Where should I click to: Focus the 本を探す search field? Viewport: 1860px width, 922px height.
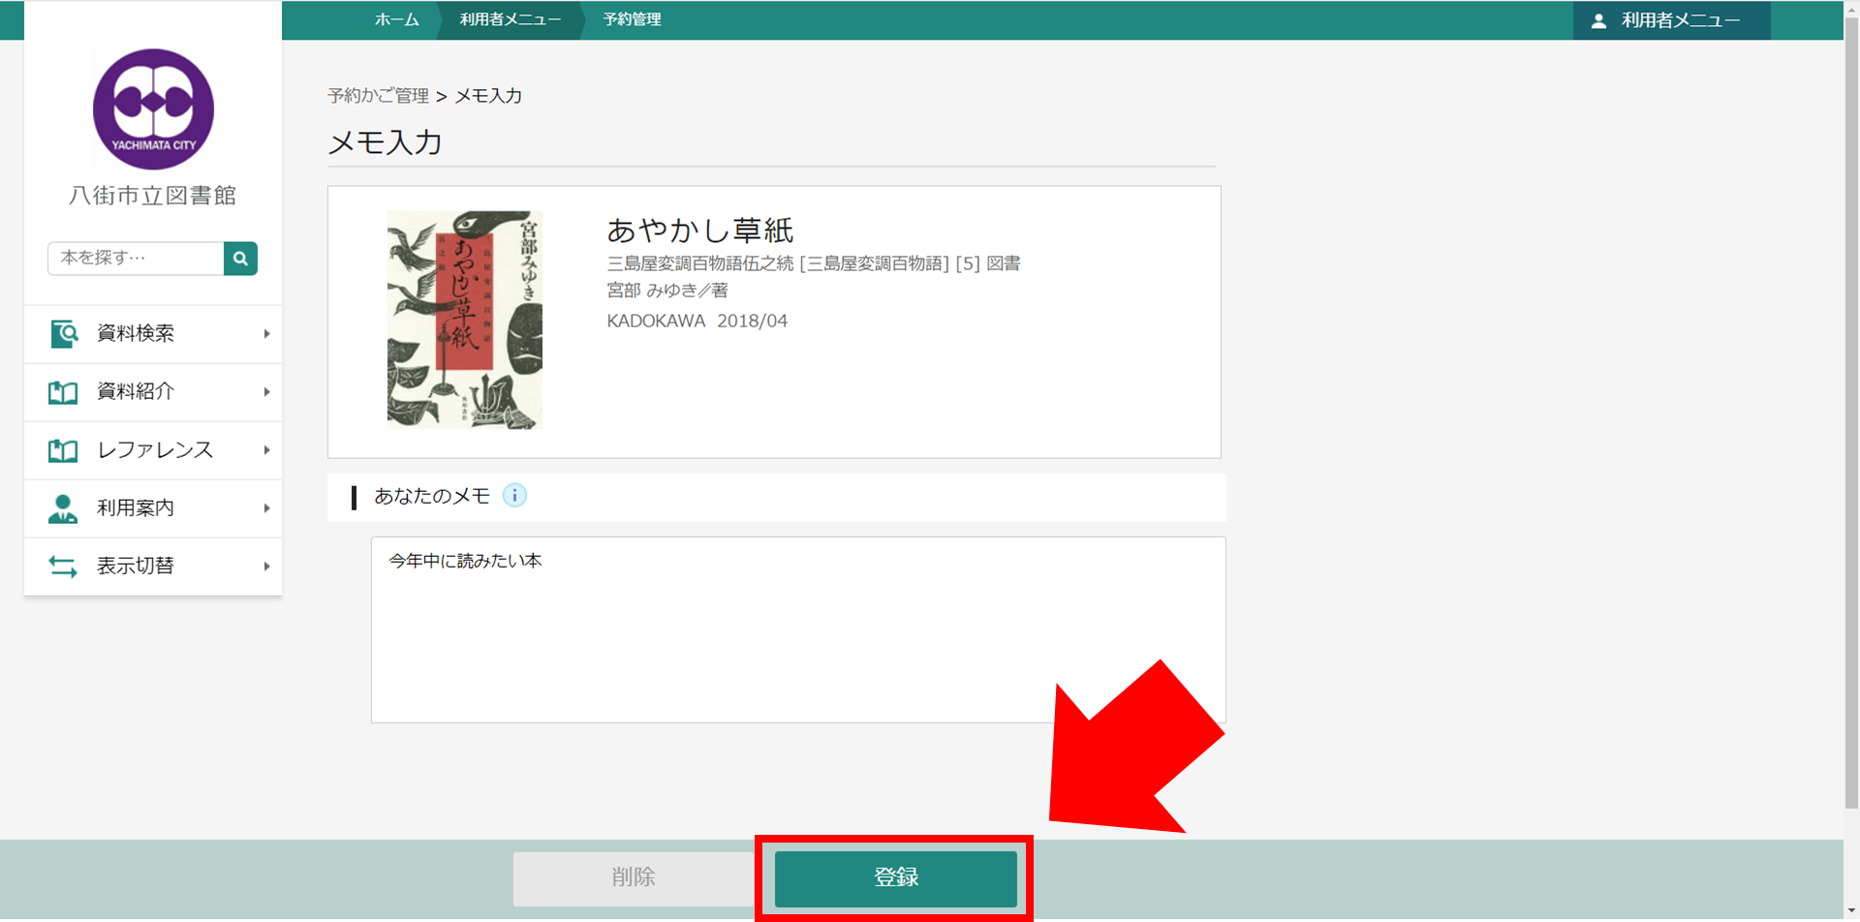click(136, 259)
